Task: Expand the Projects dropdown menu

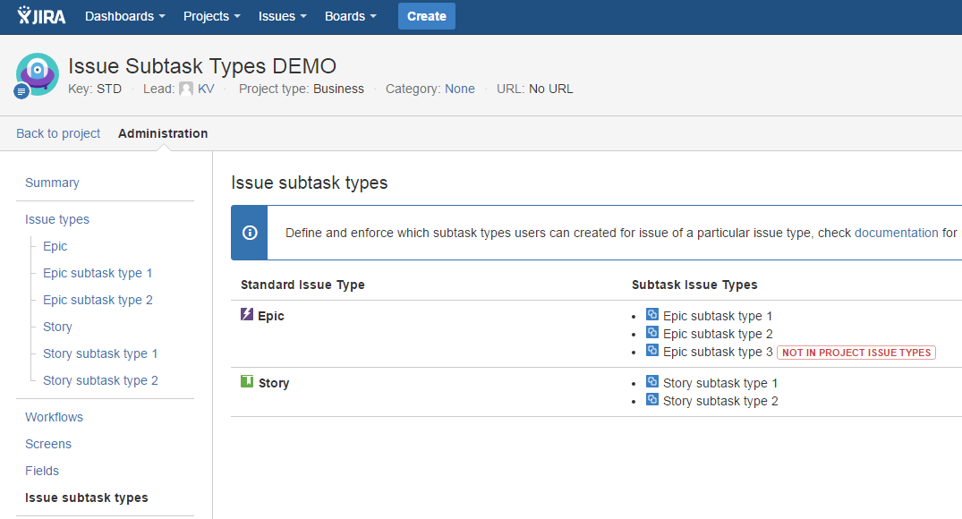Action: coord(211,16)
